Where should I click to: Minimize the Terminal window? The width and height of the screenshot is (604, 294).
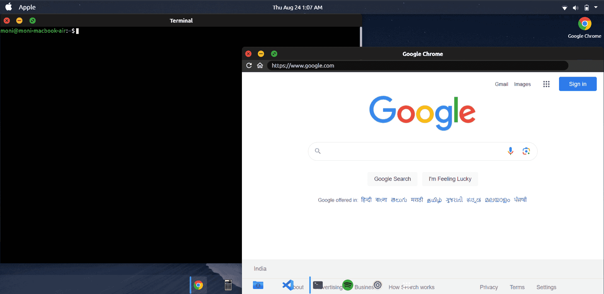click(20, 20)
